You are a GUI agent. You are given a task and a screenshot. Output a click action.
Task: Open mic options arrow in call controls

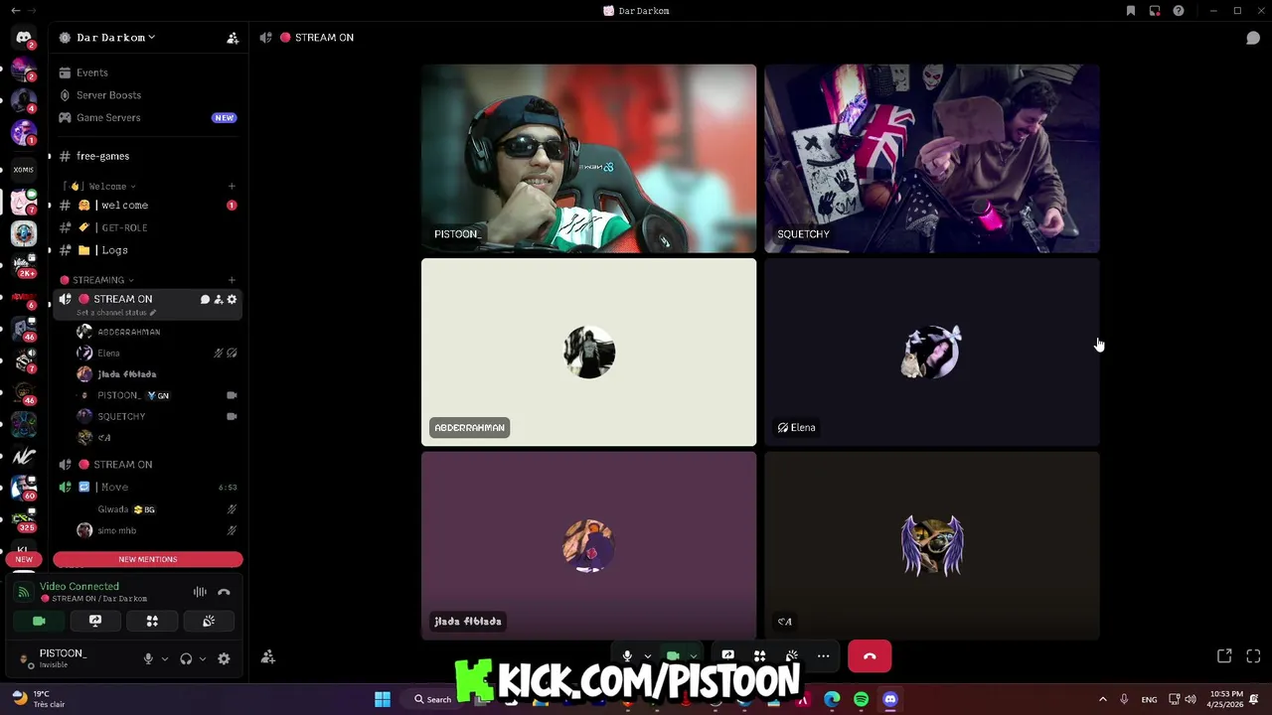[647, 656]
